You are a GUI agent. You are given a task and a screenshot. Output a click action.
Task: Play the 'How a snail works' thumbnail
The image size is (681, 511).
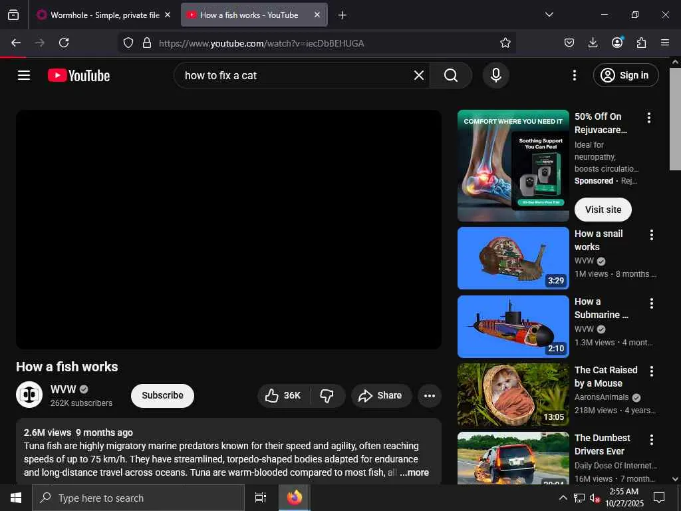[x=513, y=258]
